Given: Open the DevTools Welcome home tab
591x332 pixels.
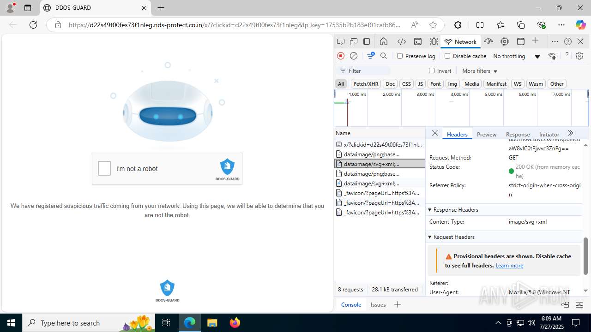Looking at the screenshot, I should tap(384, 41).
